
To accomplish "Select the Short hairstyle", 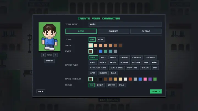I will pyautogui.click(x=93, y=57).
